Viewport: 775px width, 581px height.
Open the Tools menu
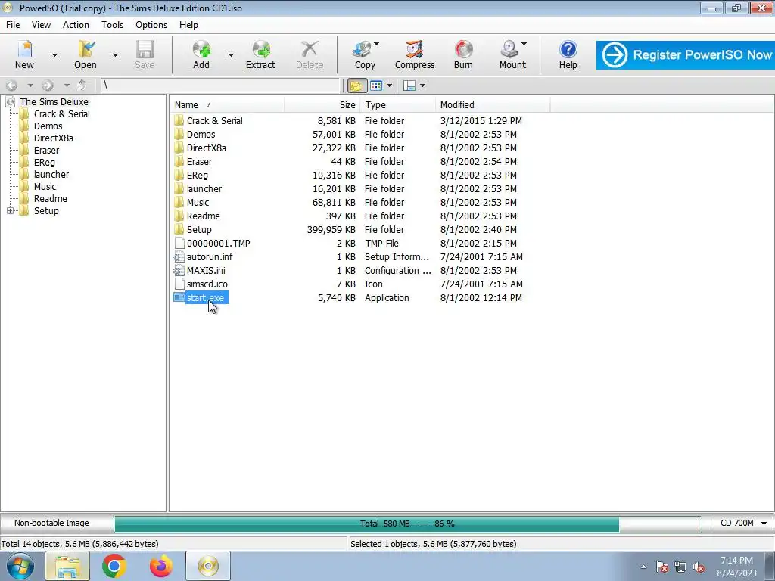(x=112, y=25)
